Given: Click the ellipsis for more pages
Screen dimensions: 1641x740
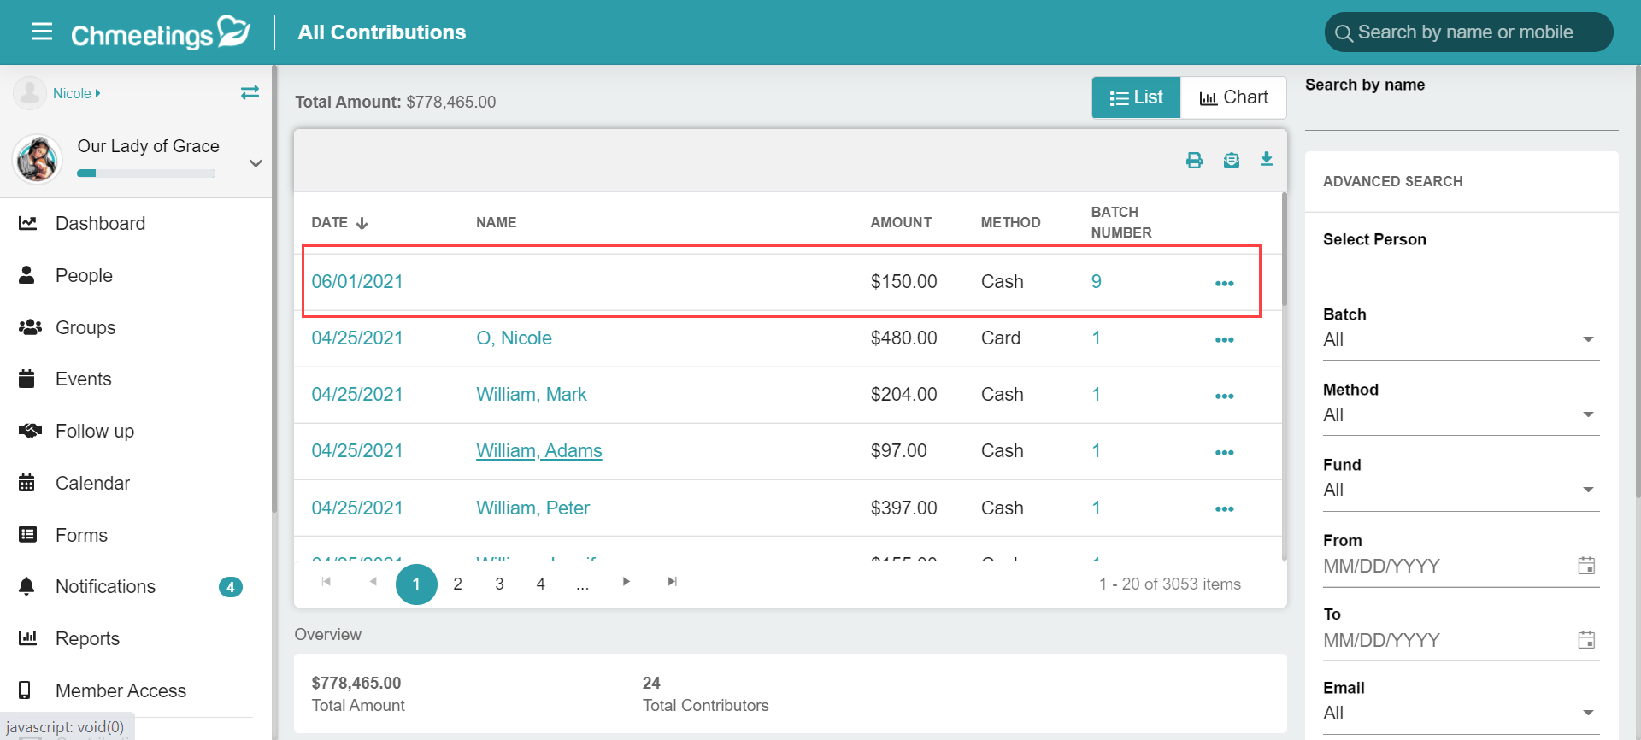Looking at the screenshot, I should 583,584.
